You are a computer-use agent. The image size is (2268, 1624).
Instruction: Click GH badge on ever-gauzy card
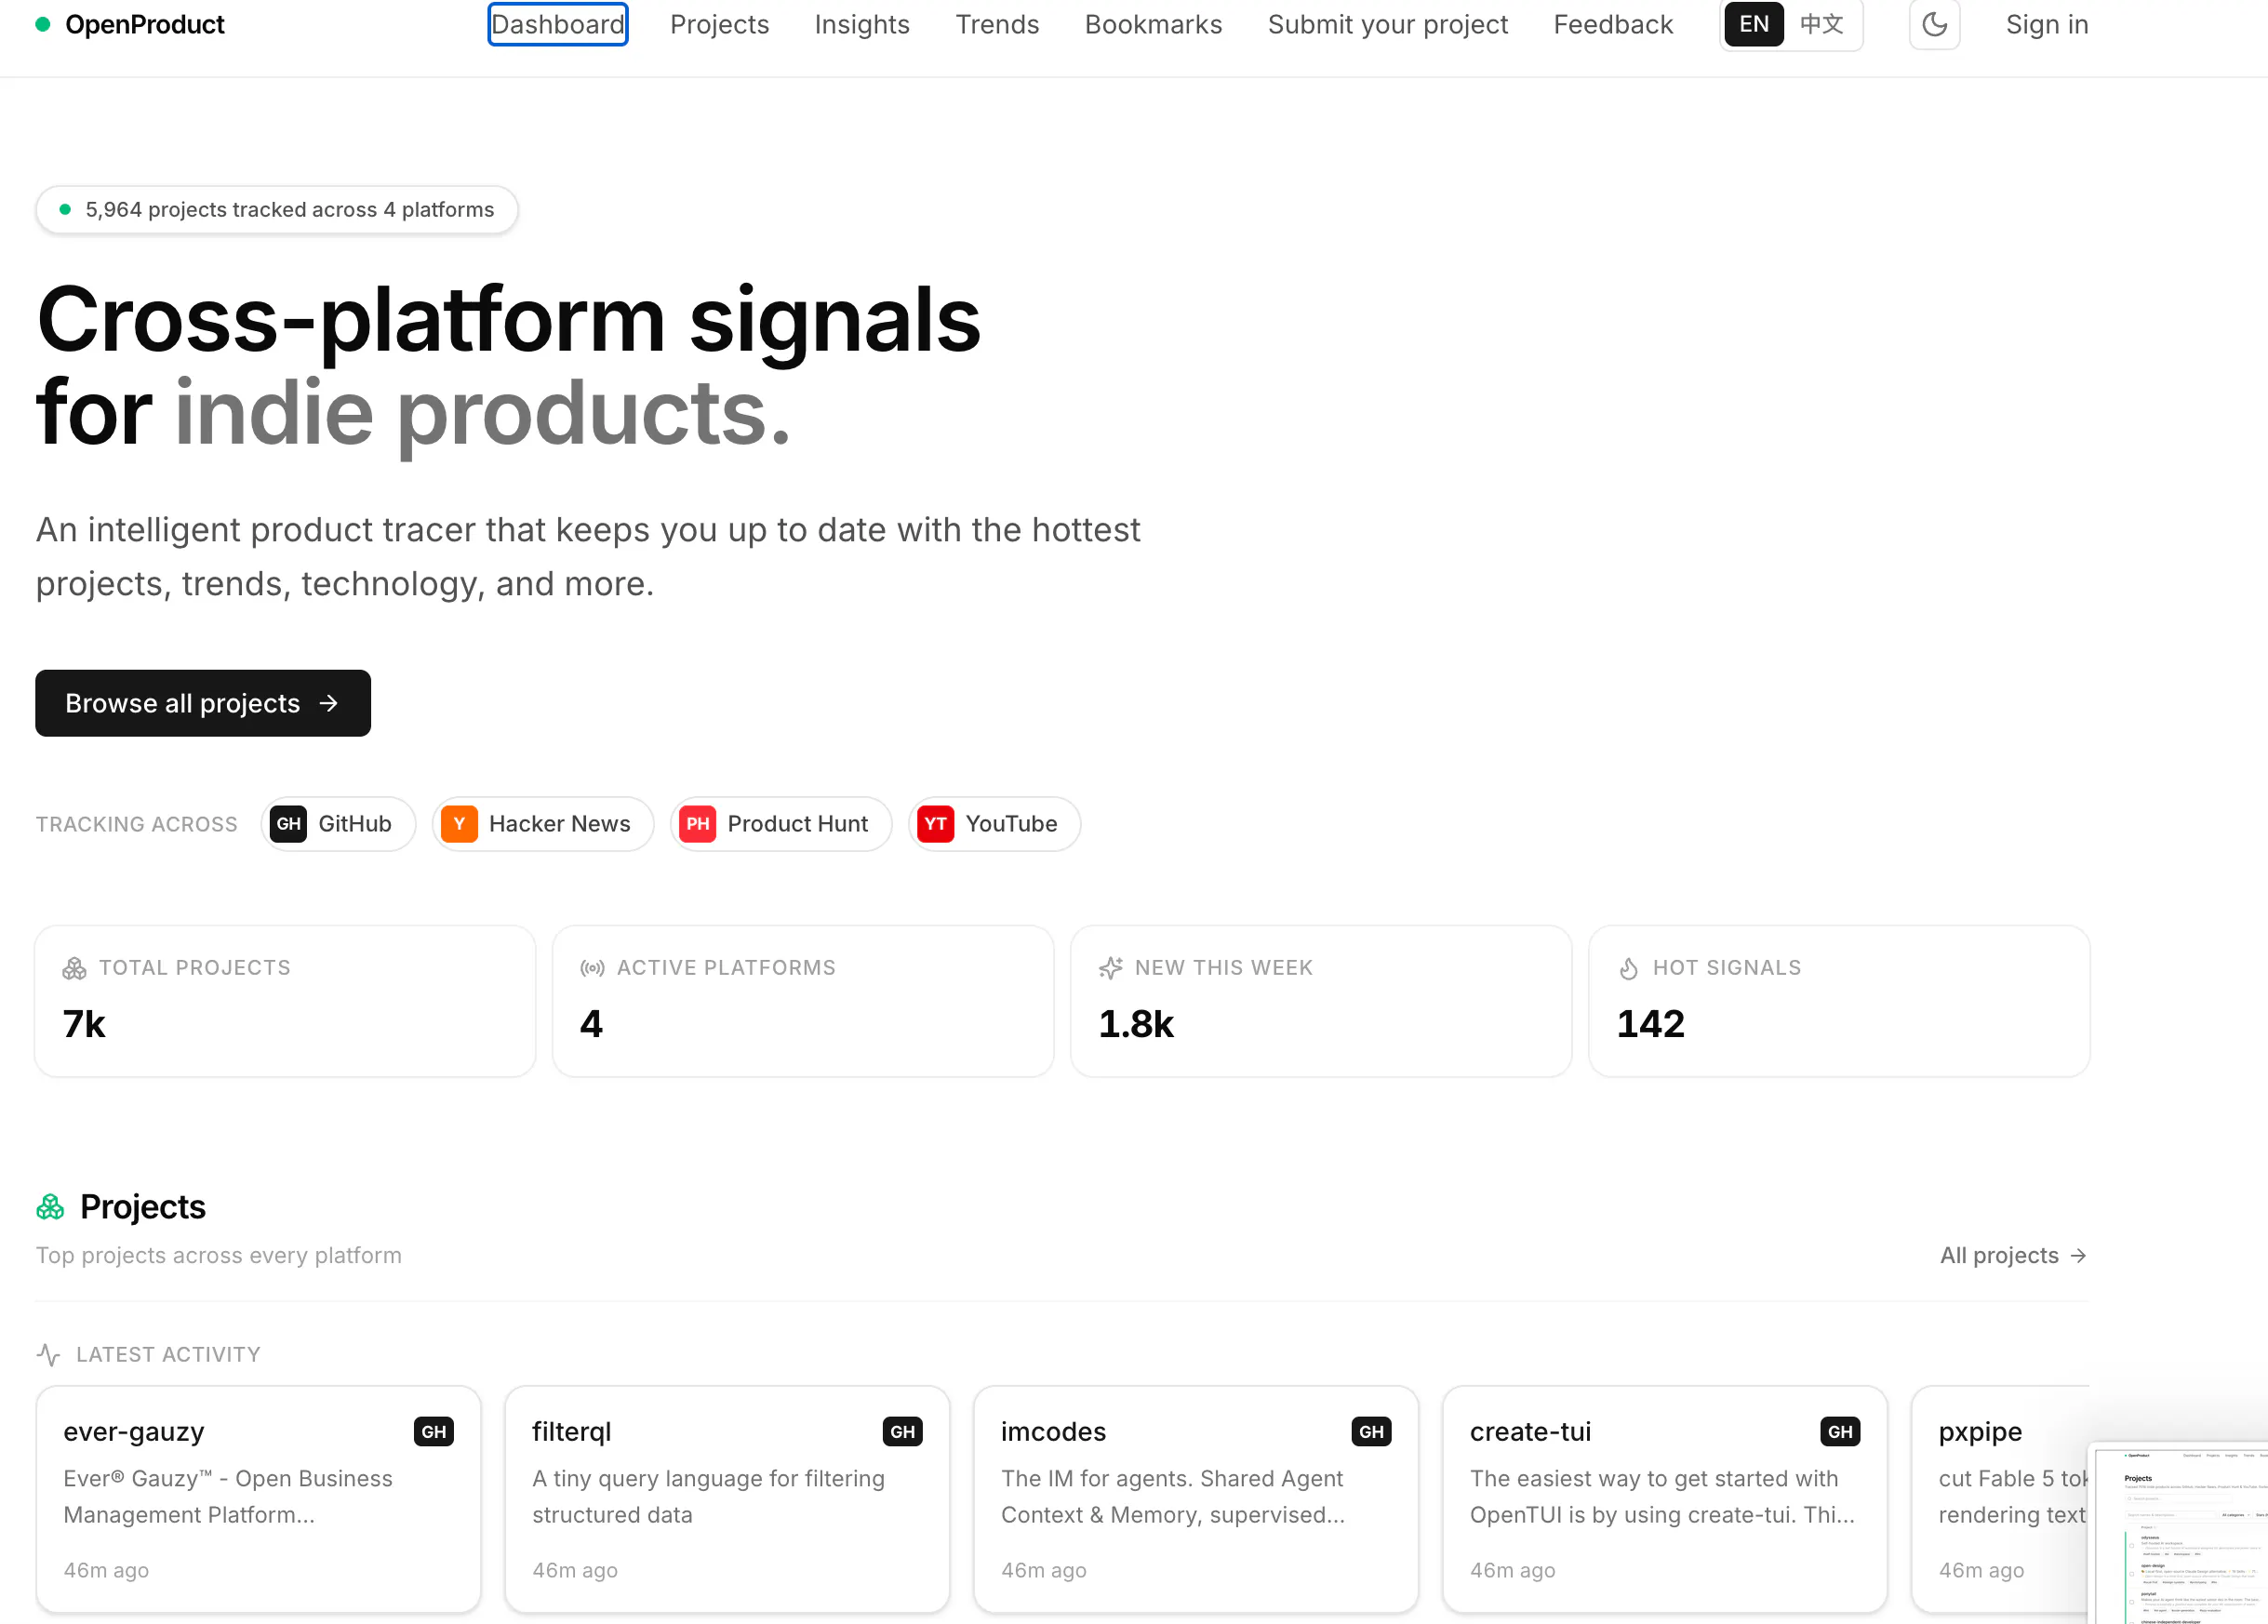434,1432
